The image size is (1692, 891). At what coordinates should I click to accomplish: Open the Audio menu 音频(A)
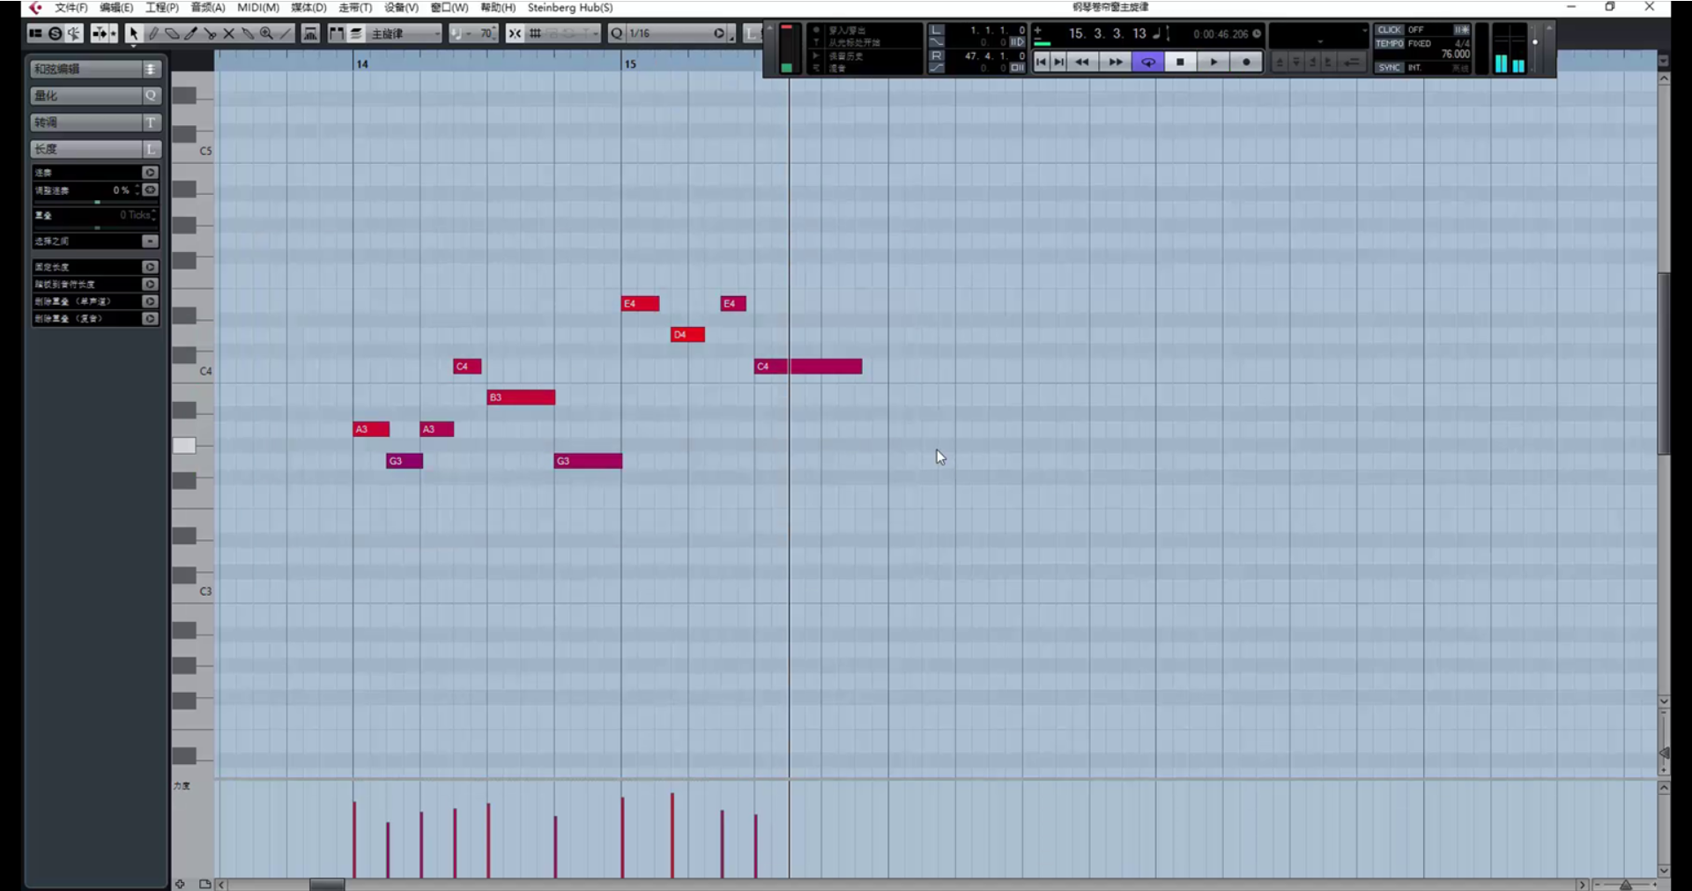[x=208, y=7]
